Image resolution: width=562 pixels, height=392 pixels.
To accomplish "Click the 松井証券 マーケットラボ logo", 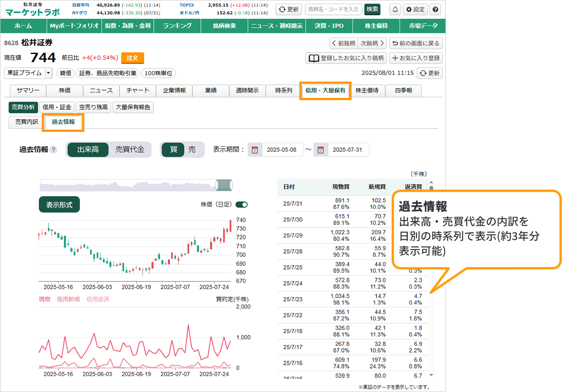I will click(x=32, y=10).
